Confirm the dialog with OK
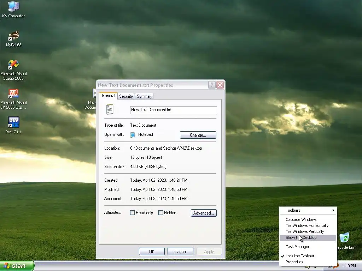Image resolution: width=362 pixels, height=271 pixels. coord(152,251)
